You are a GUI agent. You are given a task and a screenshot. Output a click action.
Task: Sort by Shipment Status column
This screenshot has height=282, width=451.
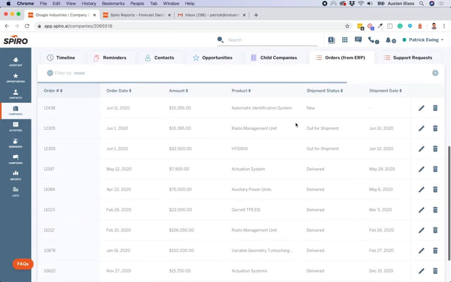[x=325, y=91]
